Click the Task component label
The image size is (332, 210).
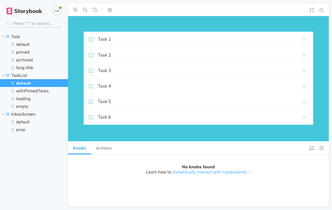point(16,37)
